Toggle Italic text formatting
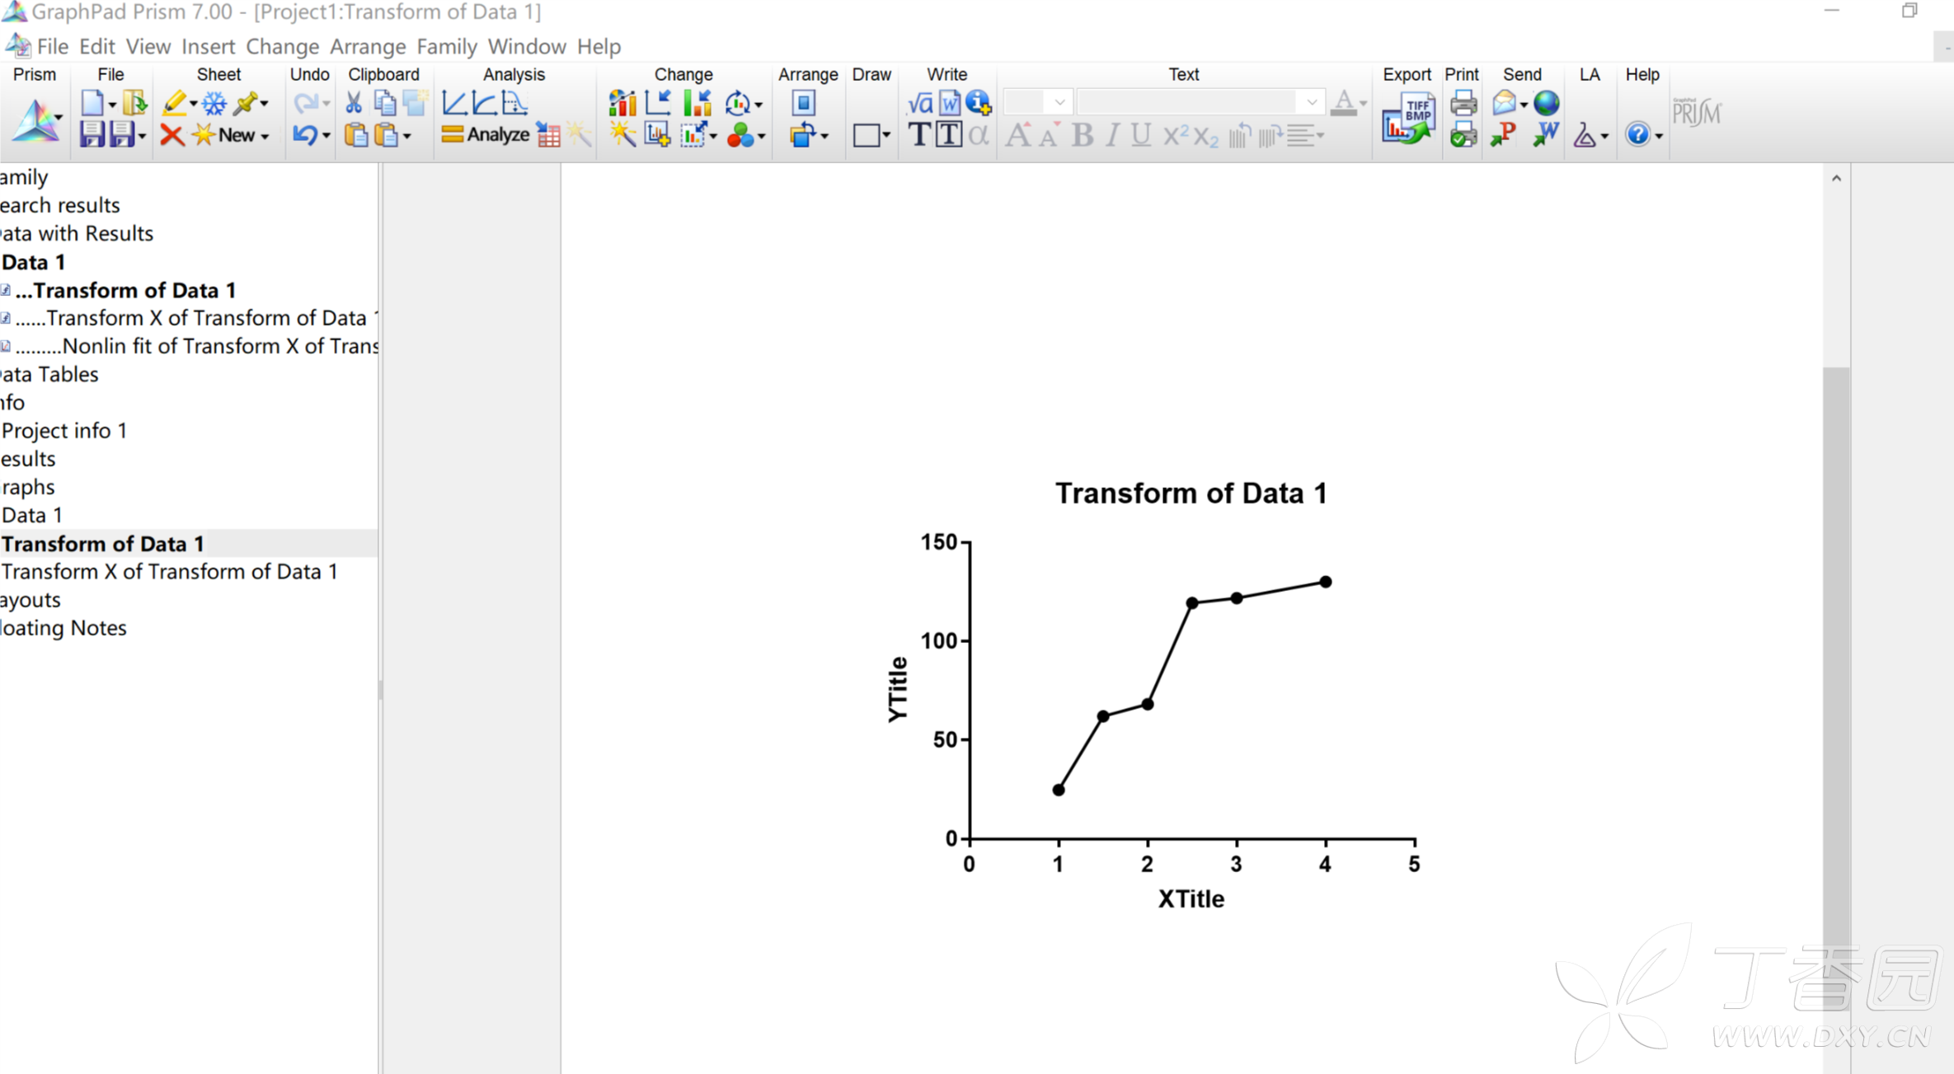Image resolution: width=1954 pixels, height=1074 pixels. coord(1112,134)
